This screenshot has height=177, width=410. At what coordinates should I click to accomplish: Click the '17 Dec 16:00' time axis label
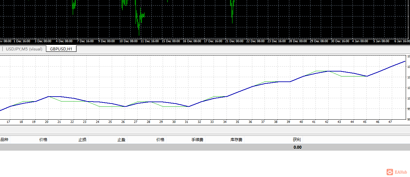tap(213, 41)
